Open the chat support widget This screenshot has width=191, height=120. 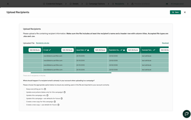186,114
